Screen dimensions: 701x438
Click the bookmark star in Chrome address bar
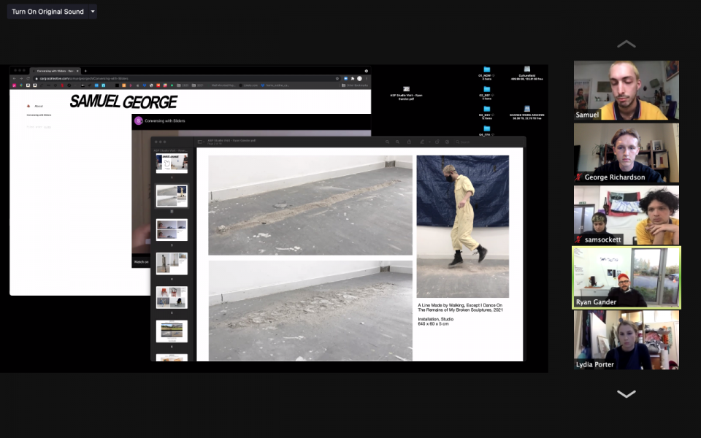[337, 79]
